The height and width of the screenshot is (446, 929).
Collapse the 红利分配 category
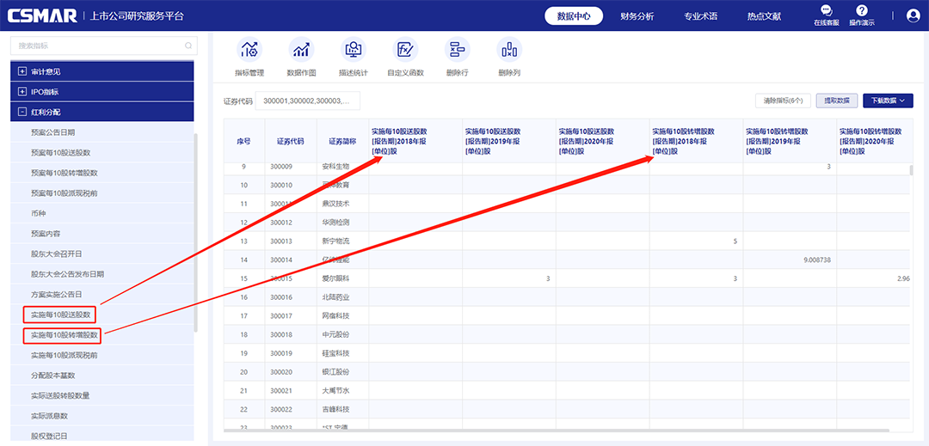tap(22, 113)
